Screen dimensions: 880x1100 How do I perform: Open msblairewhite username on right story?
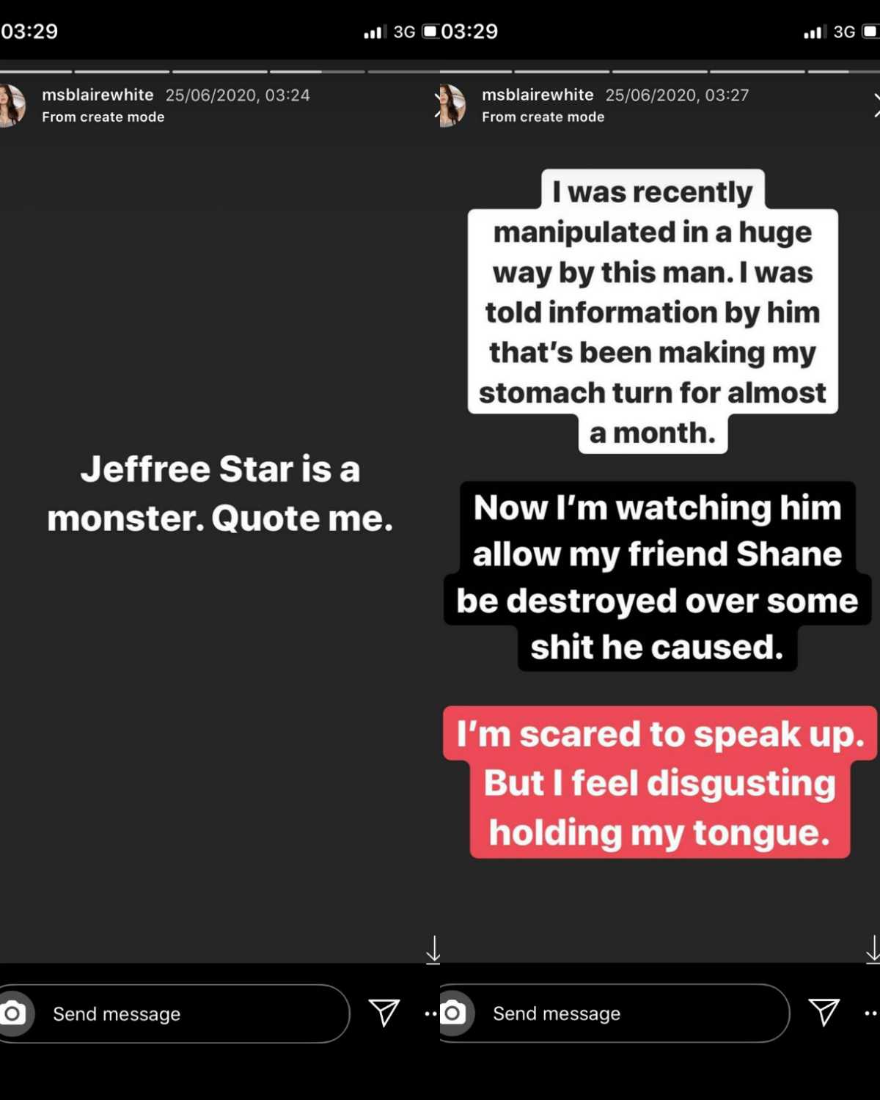pyautogui.click(x=538, y=95)
